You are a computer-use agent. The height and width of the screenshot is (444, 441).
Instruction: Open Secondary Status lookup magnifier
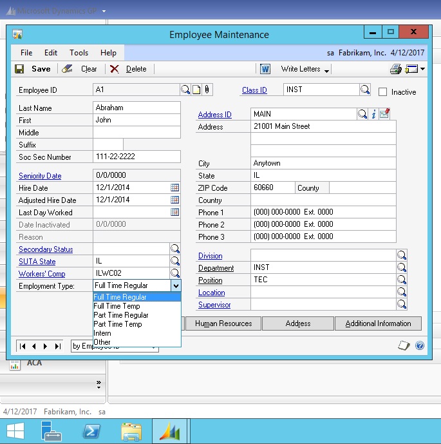(175, 249)
